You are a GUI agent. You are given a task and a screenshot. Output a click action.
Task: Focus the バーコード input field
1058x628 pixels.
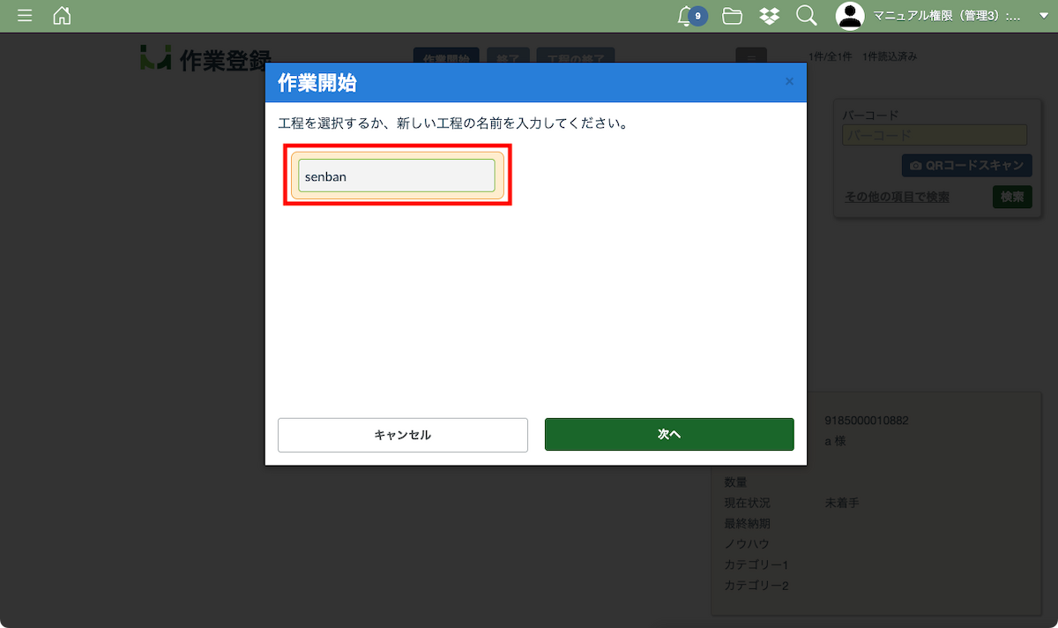[935, 136]
